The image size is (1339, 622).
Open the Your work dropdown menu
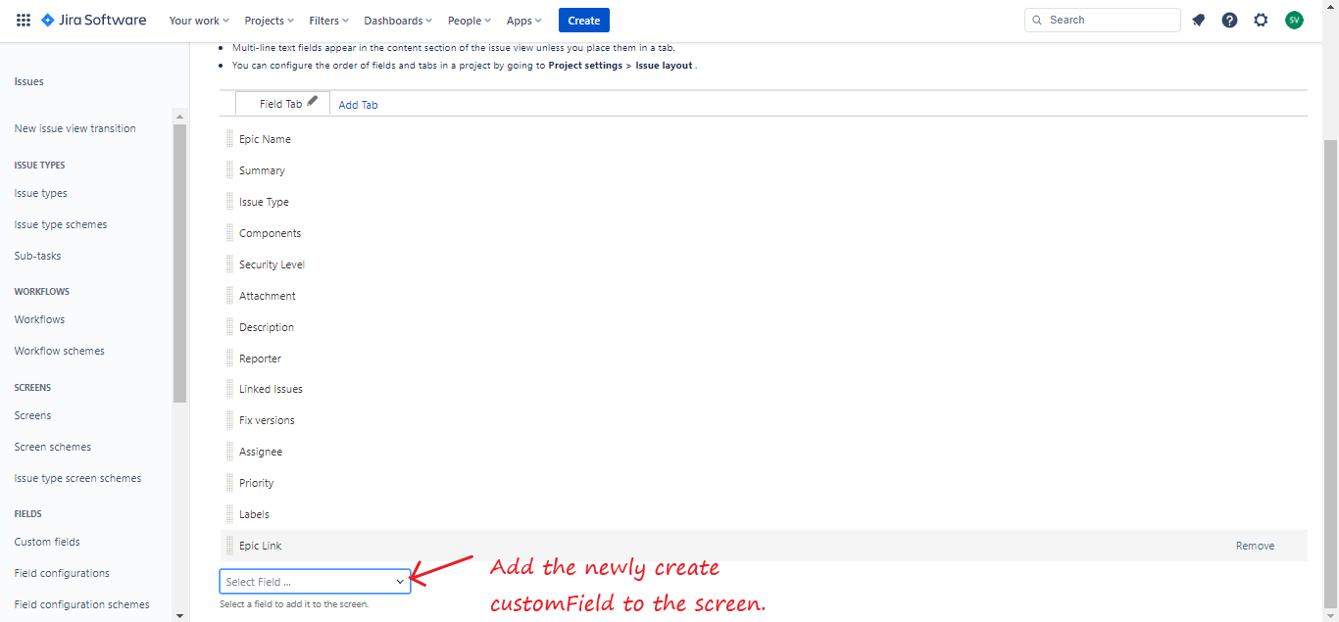pyautogui.click(x=199, y=21)
